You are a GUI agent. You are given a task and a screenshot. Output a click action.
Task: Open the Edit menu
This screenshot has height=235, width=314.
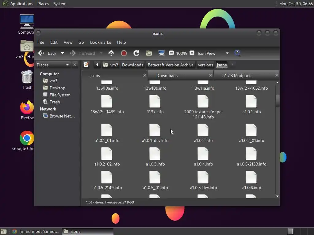(x=54, y=42)
